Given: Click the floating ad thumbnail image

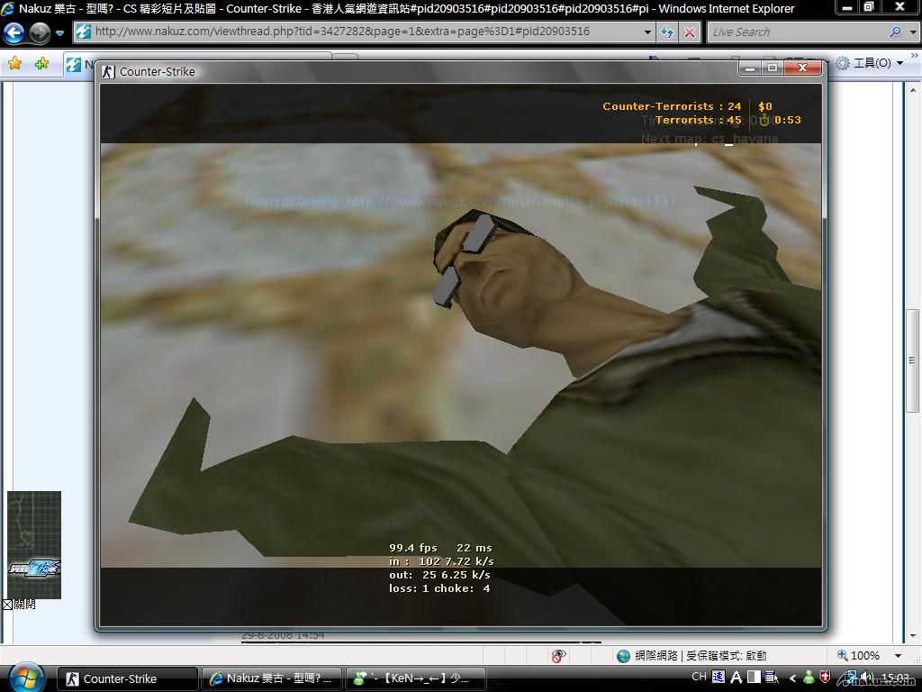Looking at the screenshot, I should pos(34,545).
